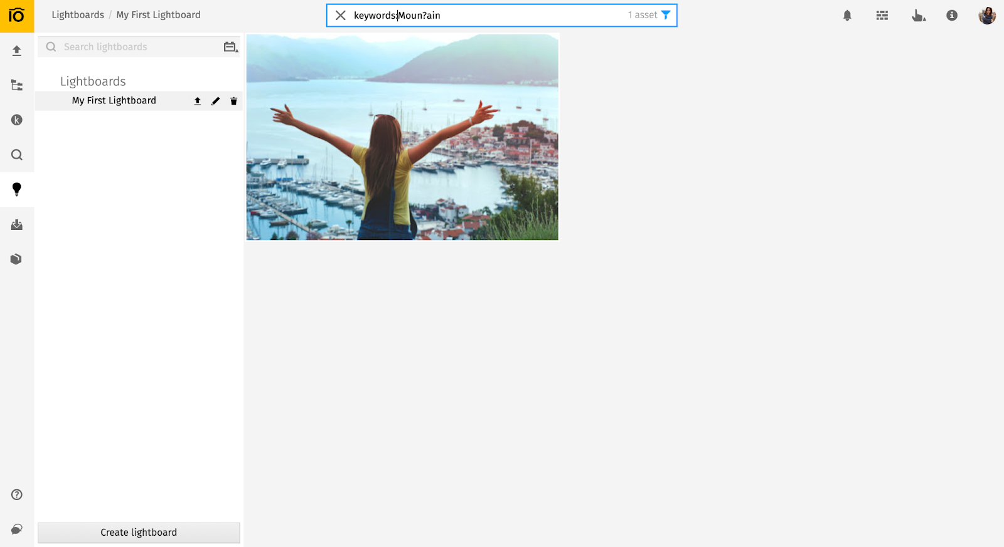
Task: Click the Create lightboard button
Action: pos(139,533)
